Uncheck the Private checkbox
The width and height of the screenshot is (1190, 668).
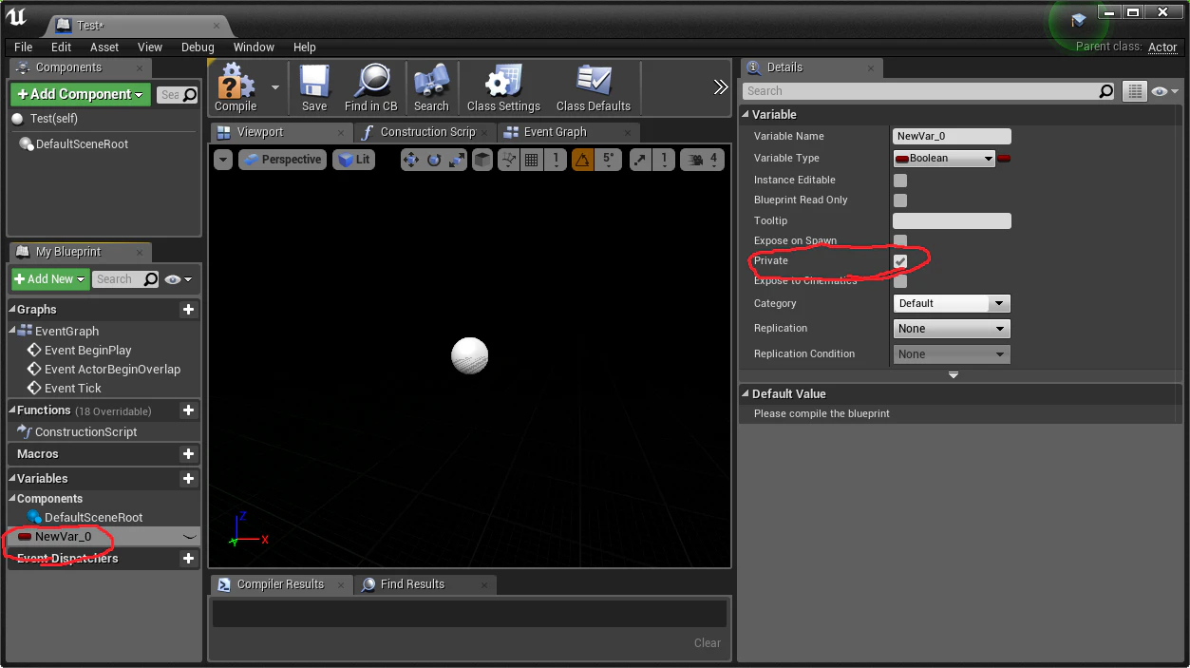(900, 260)
